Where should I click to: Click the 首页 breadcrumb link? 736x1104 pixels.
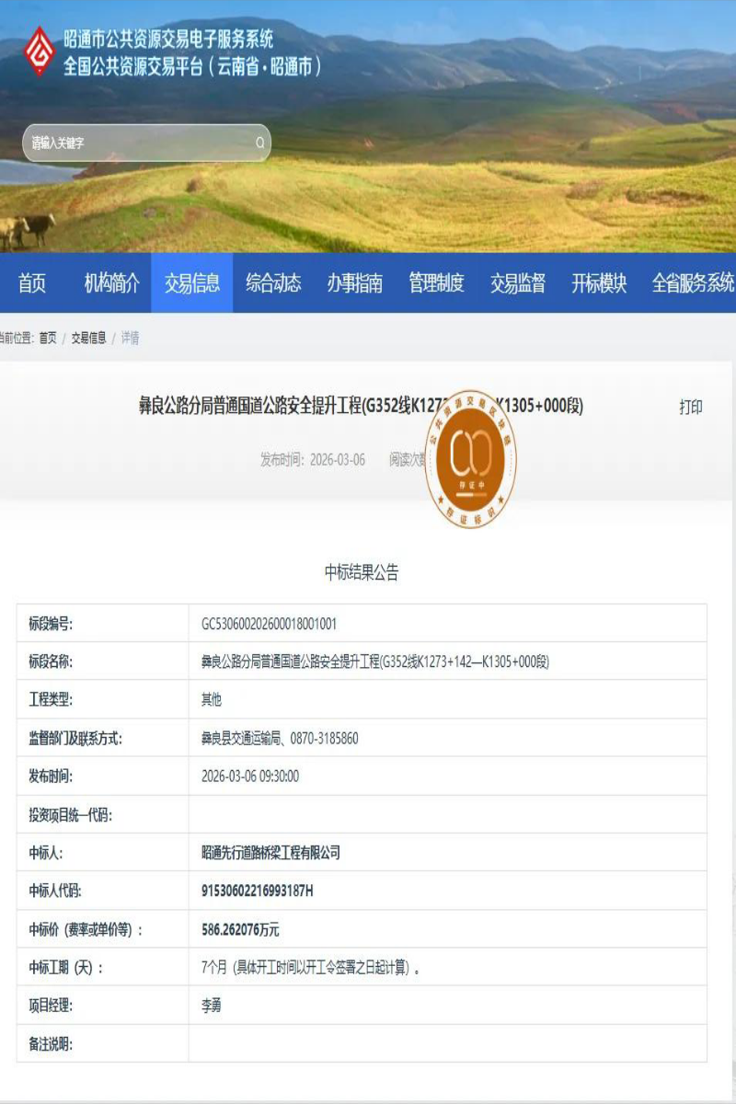pos(46,336)
